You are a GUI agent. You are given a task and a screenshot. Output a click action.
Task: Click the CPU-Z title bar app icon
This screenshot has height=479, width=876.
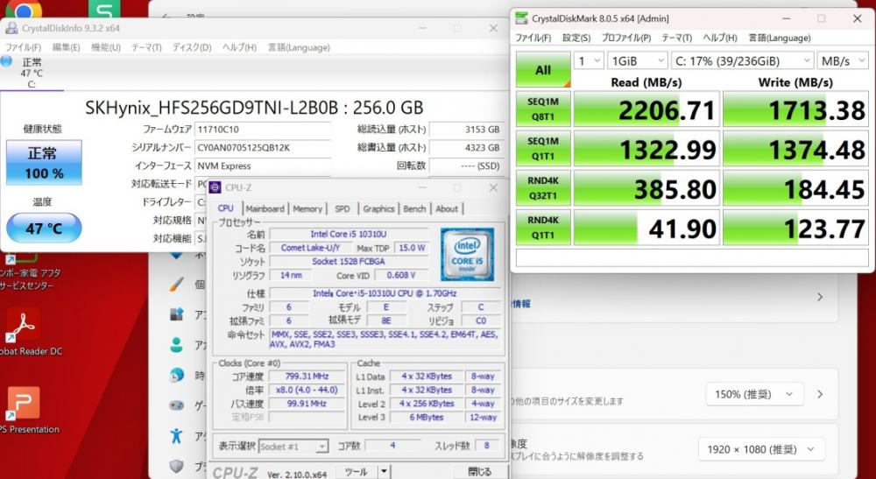tap(215, 187)
